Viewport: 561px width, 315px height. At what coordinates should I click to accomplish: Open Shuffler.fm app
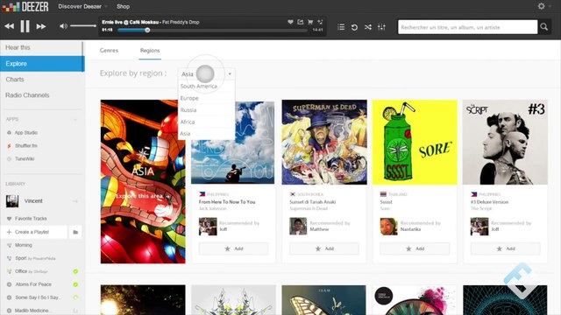click(25, 146)
